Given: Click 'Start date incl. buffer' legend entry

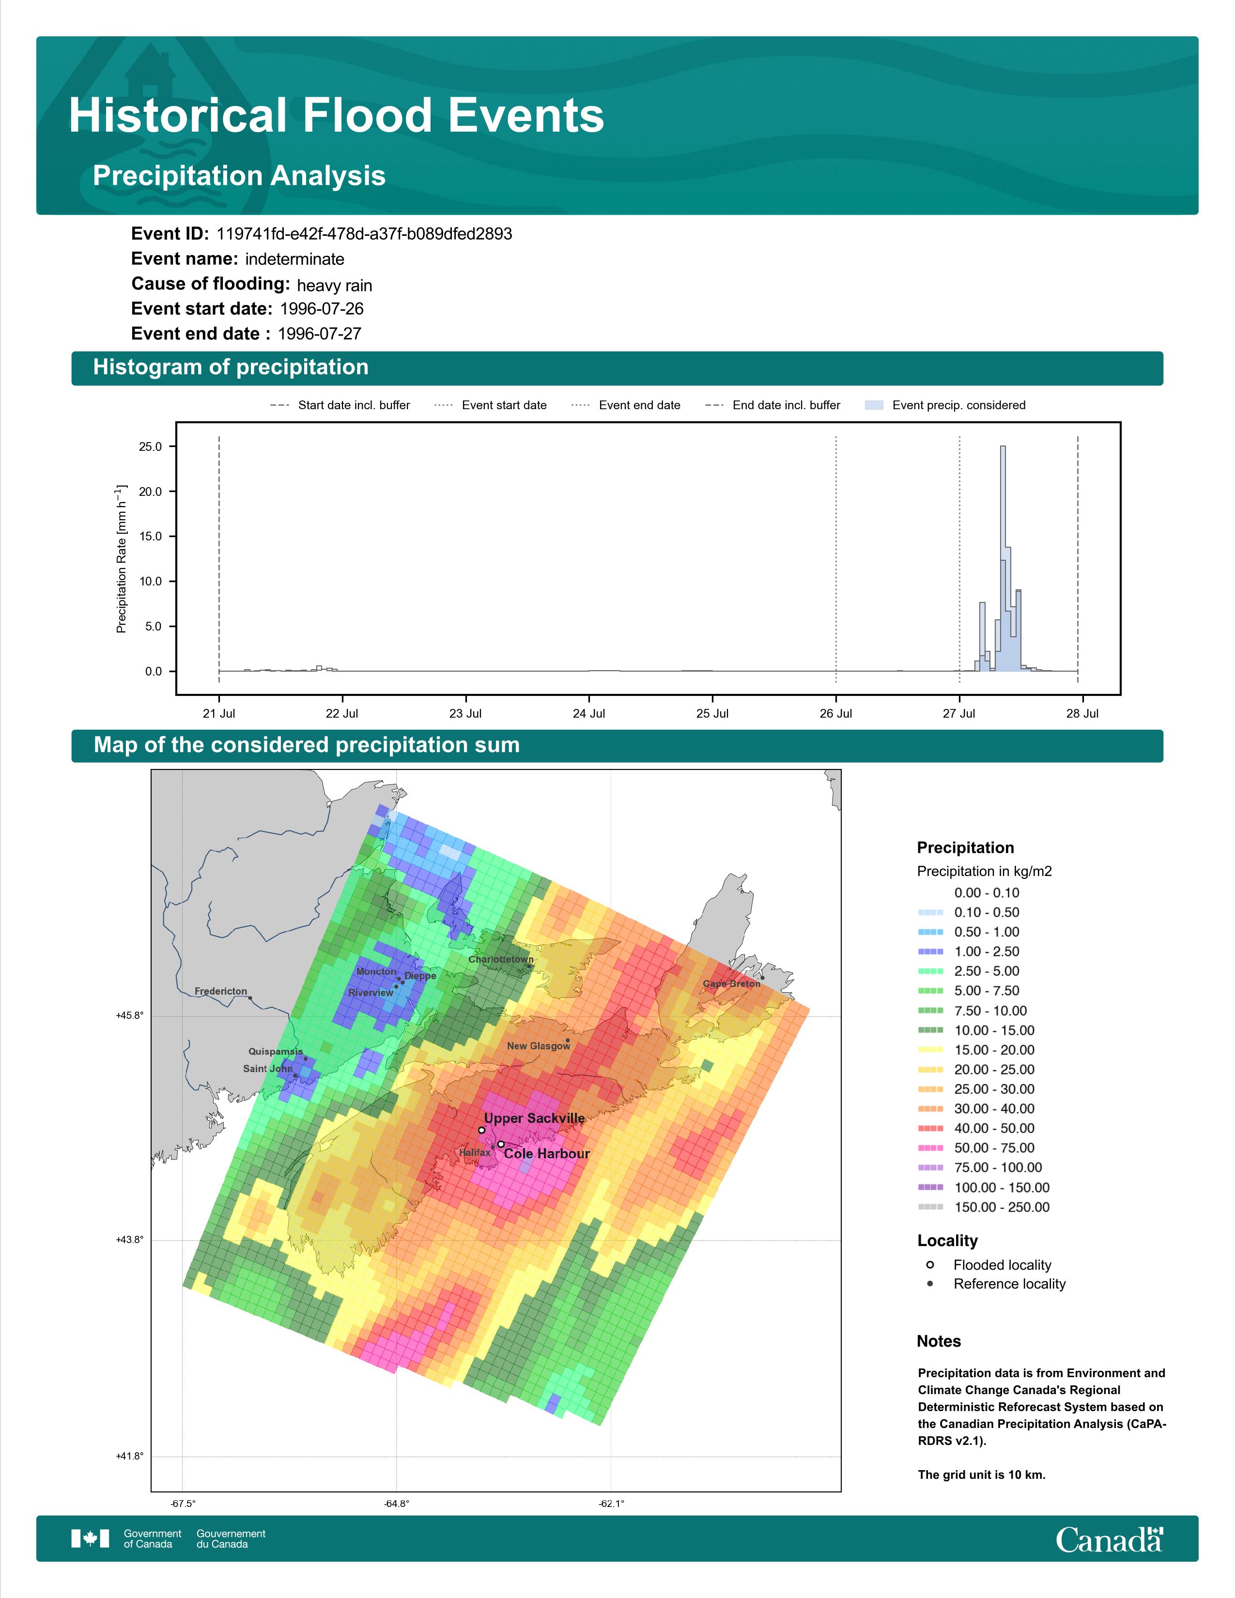Looking at the screenshot, I should coord(340,405).
